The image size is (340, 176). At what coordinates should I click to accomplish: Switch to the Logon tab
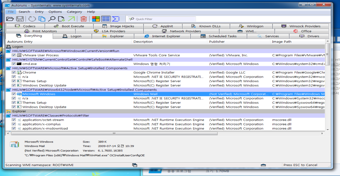[72, 36]
